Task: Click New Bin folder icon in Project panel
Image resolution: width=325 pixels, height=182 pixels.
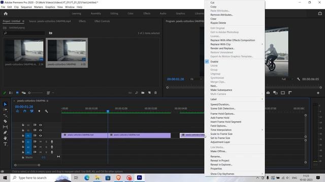Action: [143, 93]
